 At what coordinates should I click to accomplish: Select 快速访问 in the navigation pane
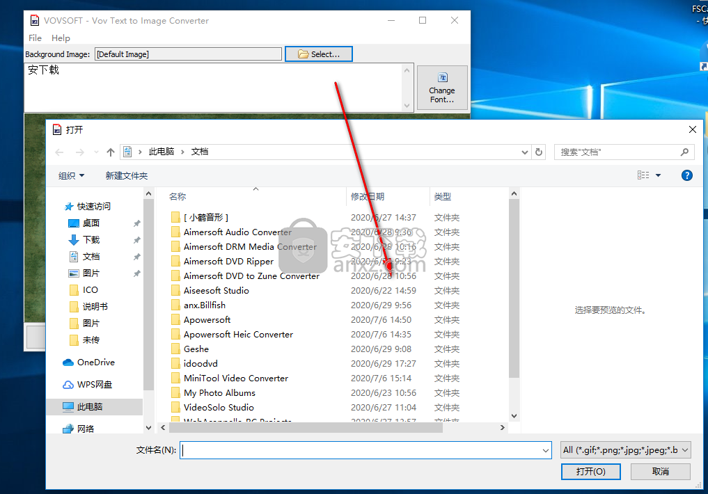[x=93, y=206]
